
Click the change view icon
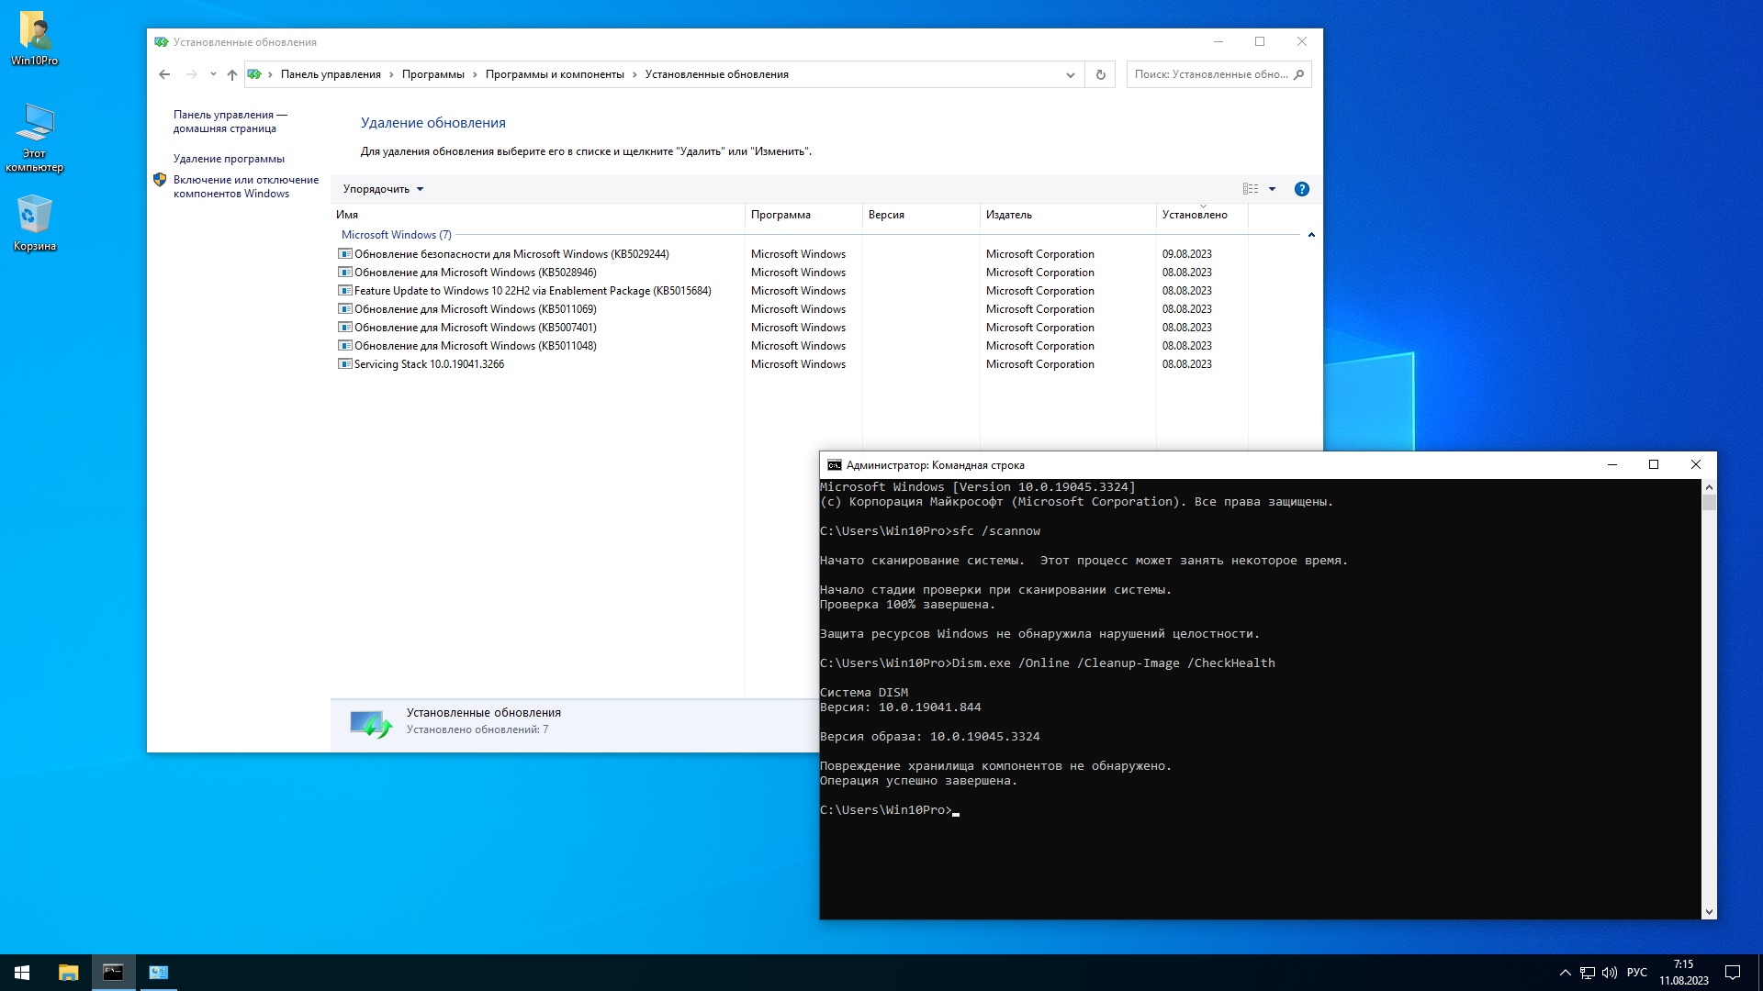click(1251, 189)
